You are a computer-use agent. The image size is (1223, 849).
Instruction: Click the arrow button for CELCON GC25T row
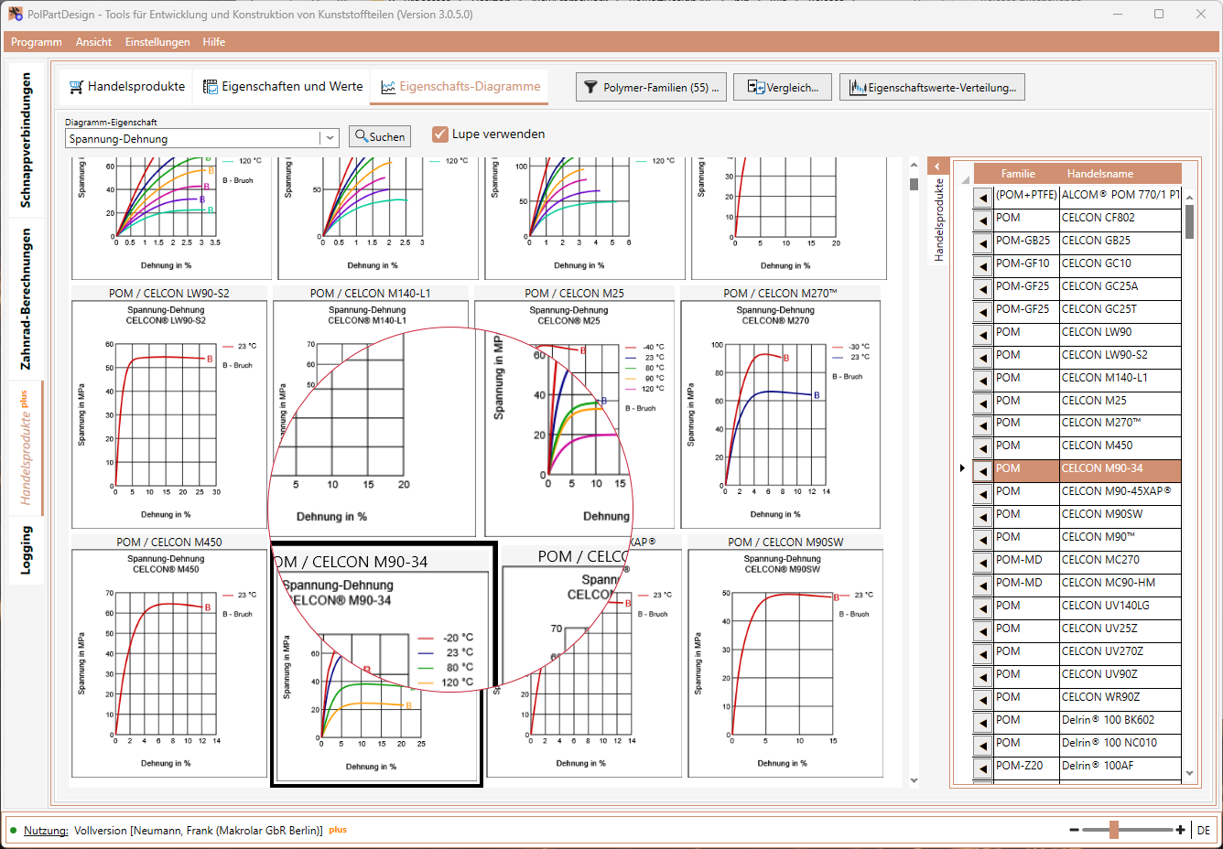click(x=983, y=311)
